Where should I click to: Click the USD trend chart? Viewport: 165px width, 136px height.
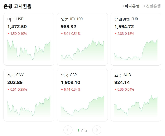tap(29, 50)
